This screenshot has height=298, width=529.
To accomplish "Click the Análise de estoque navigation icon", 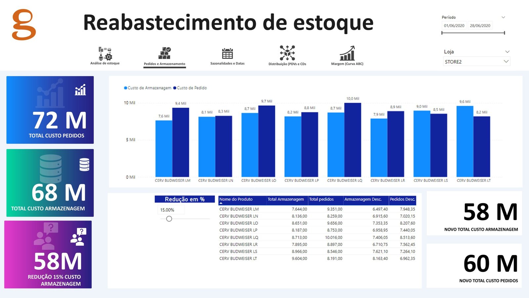I will (x=105, y=54).
